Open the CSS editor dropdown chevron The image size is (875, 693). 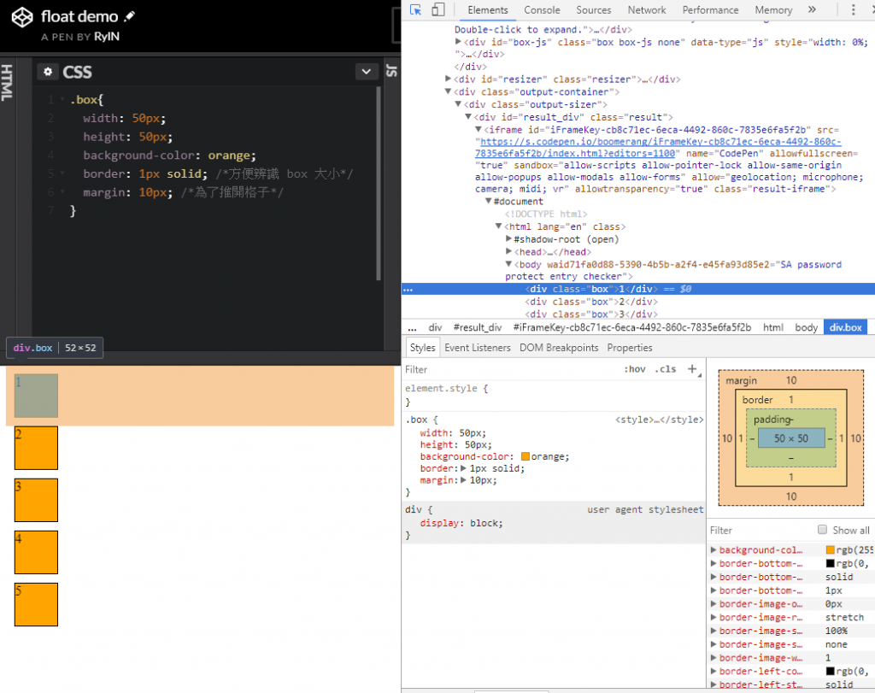tap(367, 72)
